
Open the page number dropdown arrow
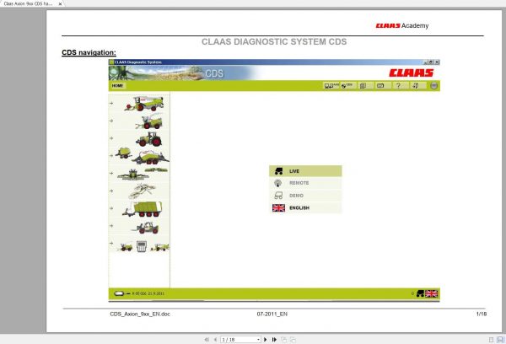click(x=258, y=340)
